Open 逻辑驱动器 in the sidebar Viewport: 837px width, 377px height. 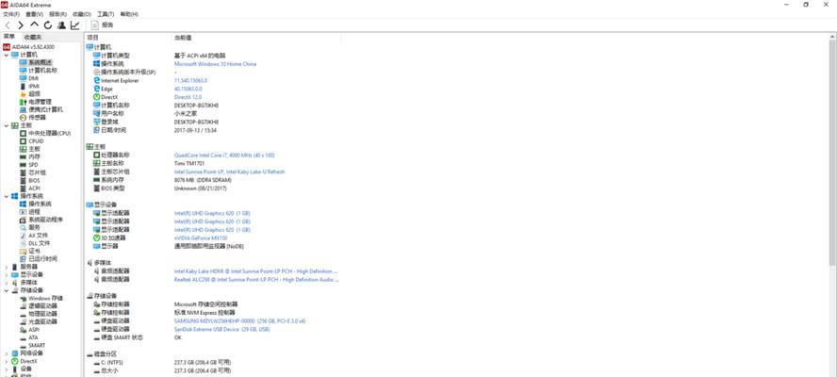42,306
